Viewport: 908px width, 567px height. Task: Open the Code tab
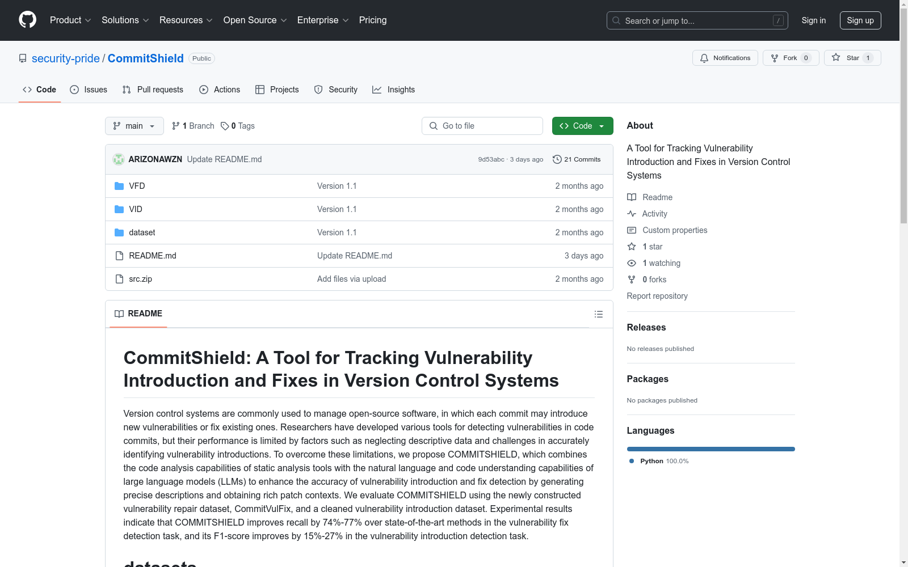coord(39,90)
